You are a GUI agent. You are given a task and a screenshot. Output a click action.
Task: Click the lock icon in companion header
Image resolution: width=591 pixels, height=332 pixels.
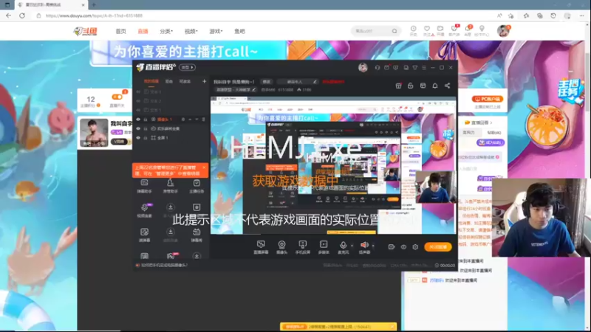(411, 86)
